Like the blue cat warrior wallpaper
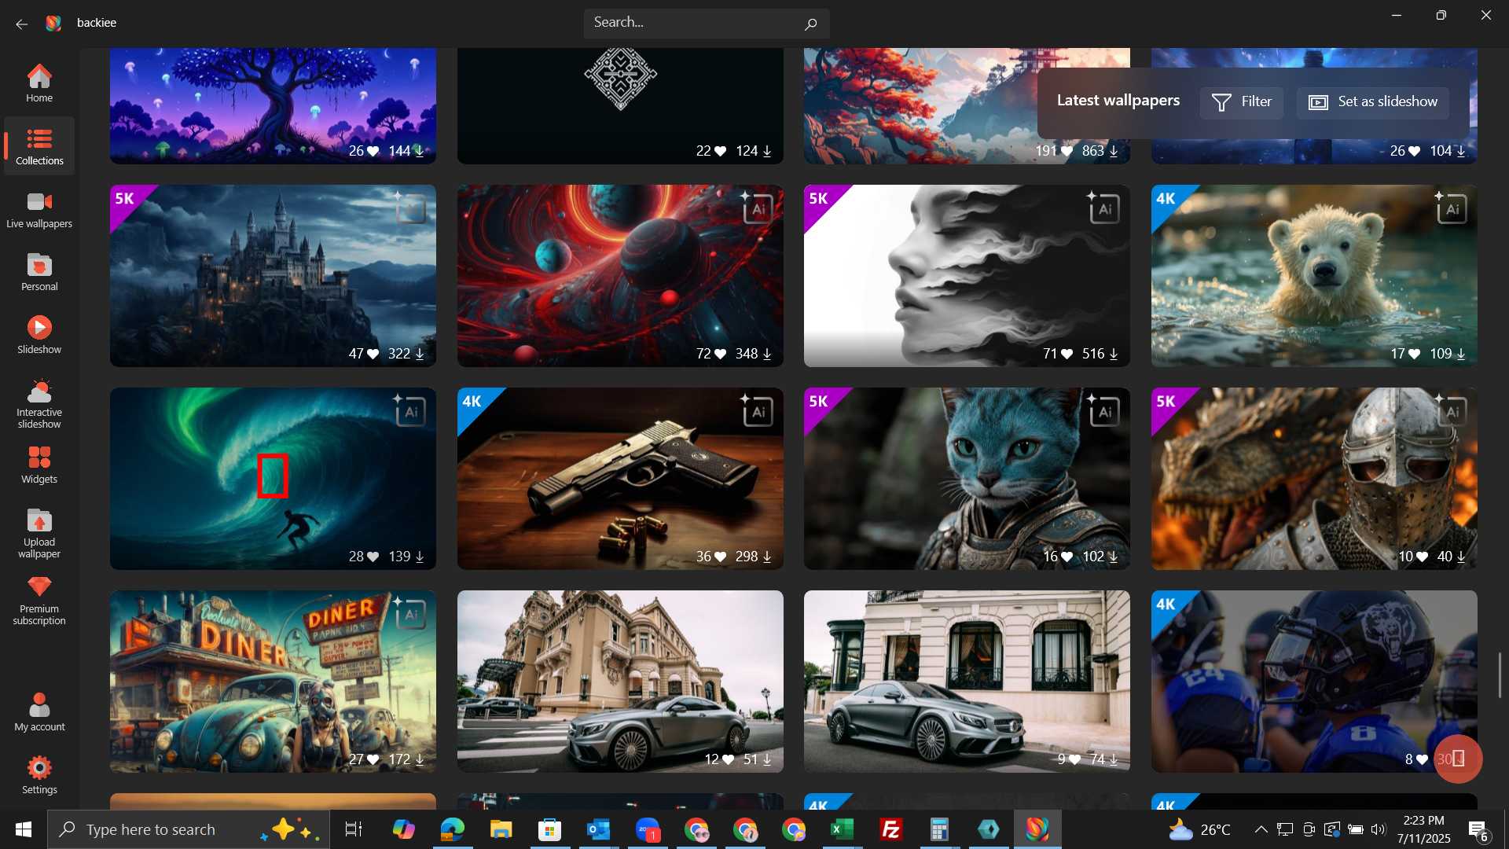This screenshot has height=849, width=1509. [1067, 557]
